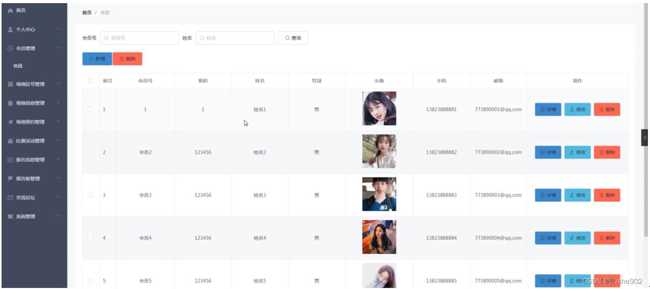Open 详情 for 会员2 row
Image resolution: width=650 pixels, height=289 pixels.
pyautogui.click(x=548, y=152)
